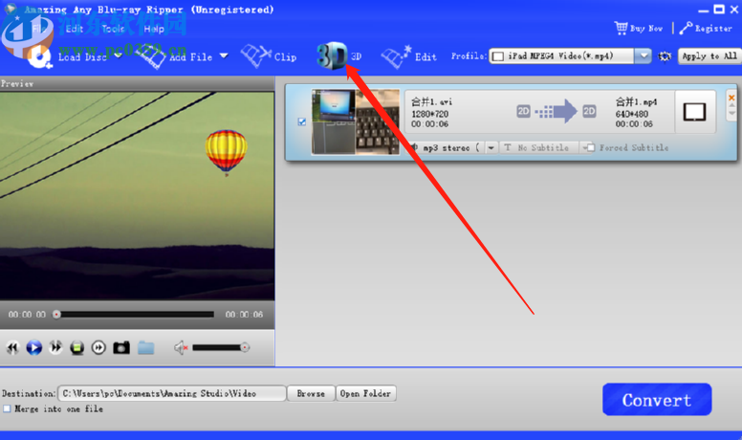Open the Help menu

pos(154,29)
